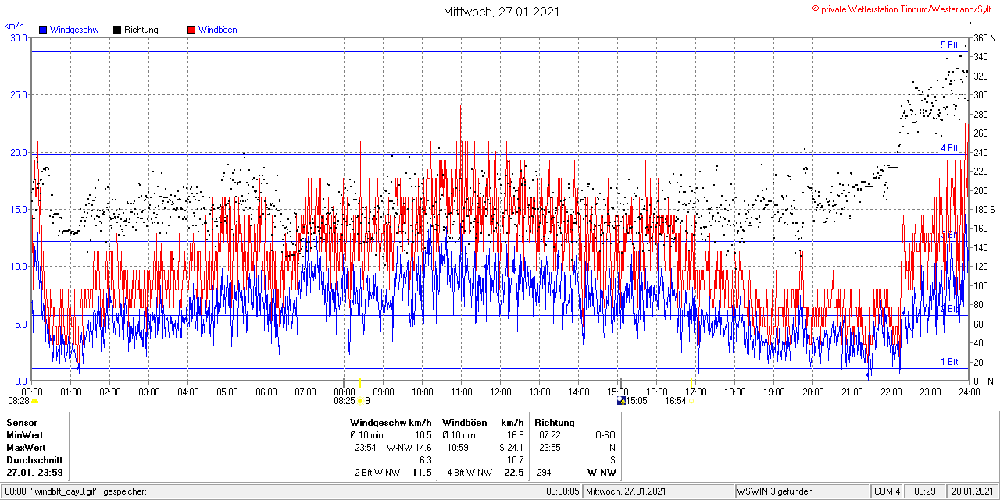Click the 07:22 direction time
This screenshot has height=500, width=1000.
coord(549,434)
